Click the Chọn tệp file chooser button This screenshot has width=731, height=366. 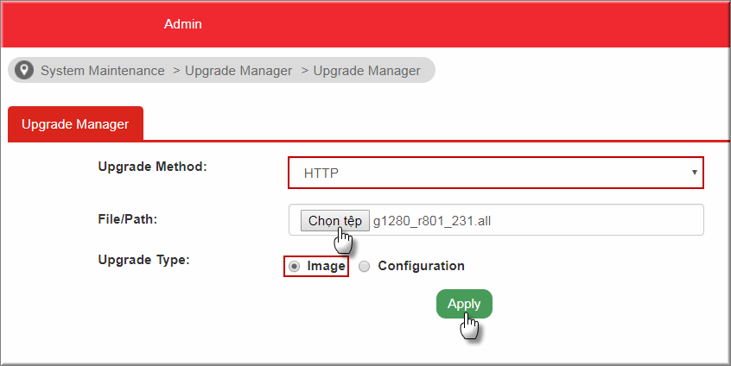pos(335,221)
